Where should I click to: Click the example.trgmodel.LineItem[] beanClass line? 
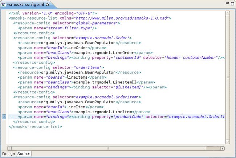(x=86, y=82)
